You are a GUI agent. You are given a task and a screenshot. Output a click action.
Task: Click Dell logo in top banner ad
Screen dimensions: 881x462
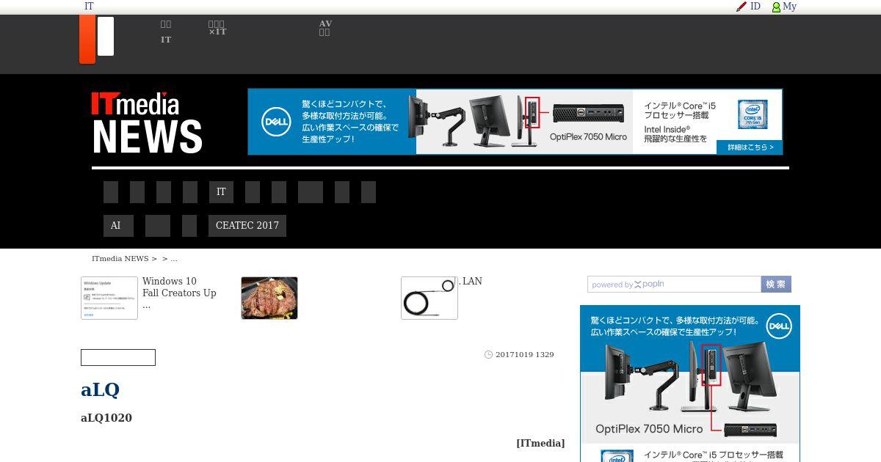pos(277,122)
